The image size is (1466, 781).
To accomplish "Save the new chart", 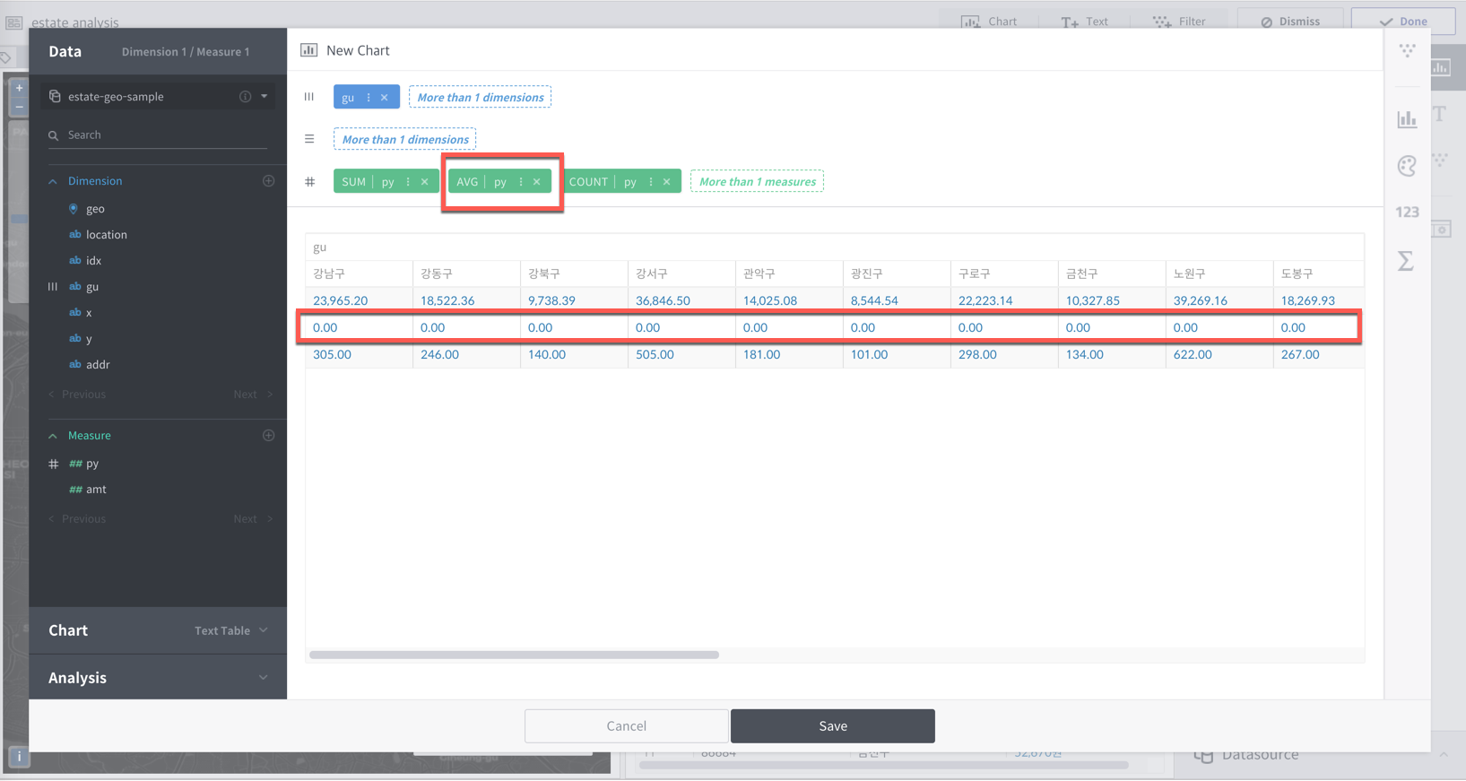I will [x=833, y=725].
